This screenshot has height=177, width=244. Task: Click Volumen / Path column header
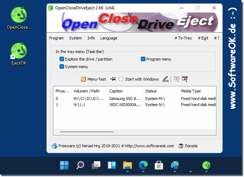coord(89,91)
